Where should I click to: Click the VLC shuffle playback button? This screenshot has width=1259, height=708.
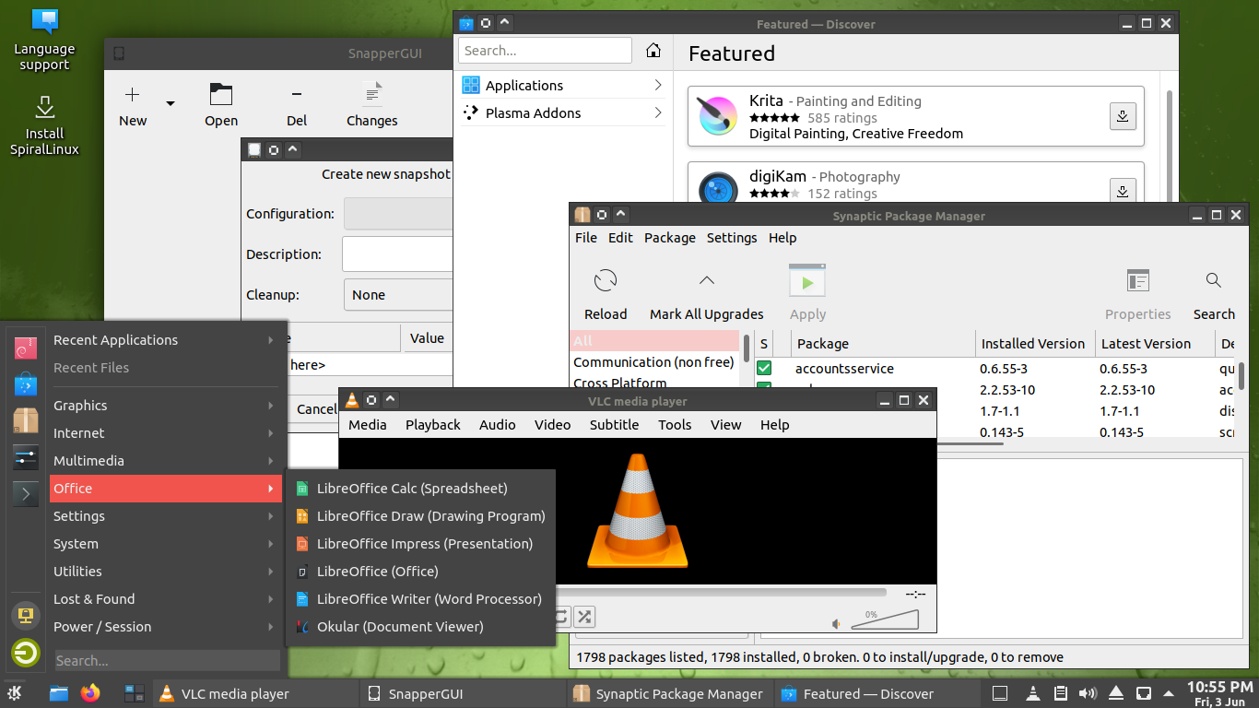584,616
